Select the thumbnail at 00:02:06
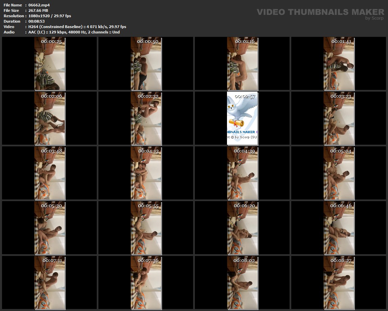Image resolution: width=388 pixels, height=311 pixels. (x=50, y=118)
